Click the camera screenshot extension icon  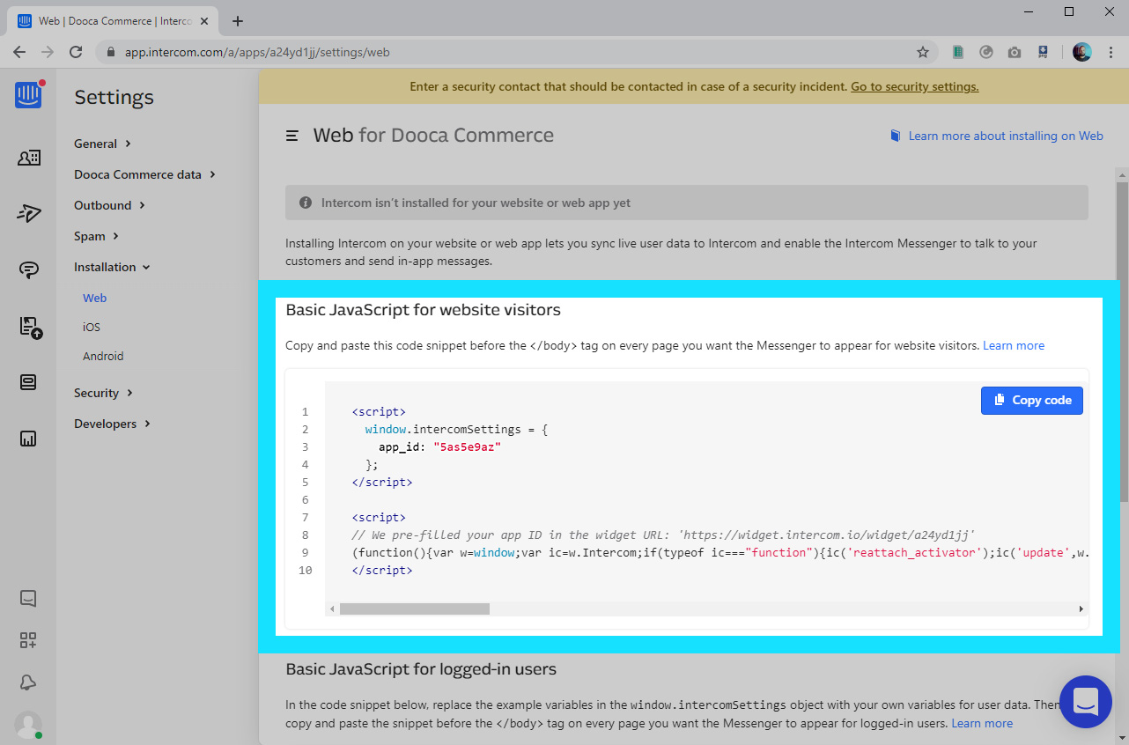point(1015,52)
